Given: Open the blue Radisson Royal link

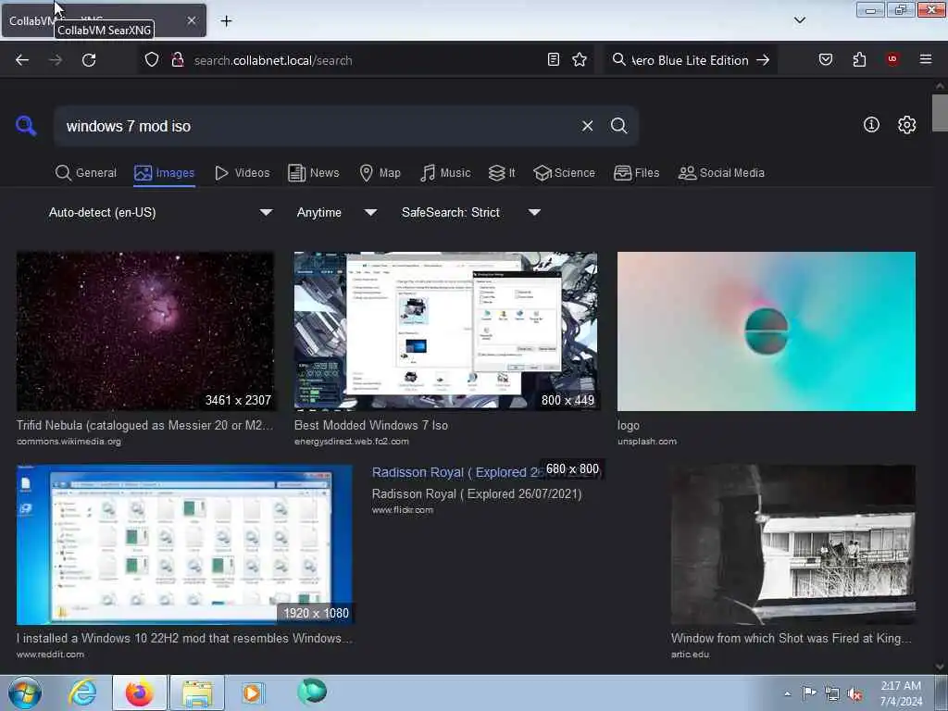Looking at the screenshot, I should pyautogui.click(x=456, y=472).
